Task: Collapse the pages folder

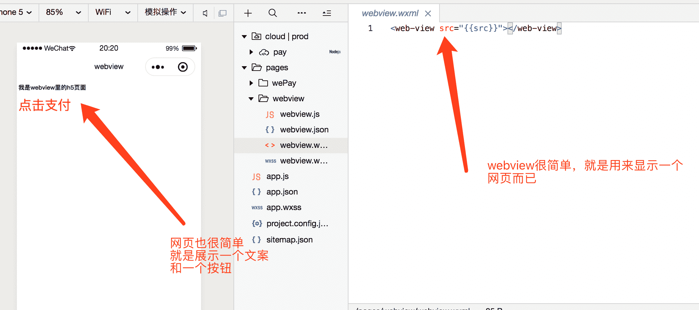Action: click(x=244, y=68)
